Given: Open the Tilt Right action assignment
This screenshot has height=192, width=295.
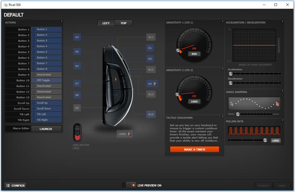Looking at the screenshot, I should tap(46, 120).
